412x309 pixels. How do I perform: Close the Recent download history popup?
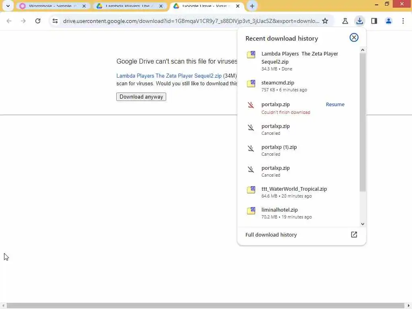point(354,37)
